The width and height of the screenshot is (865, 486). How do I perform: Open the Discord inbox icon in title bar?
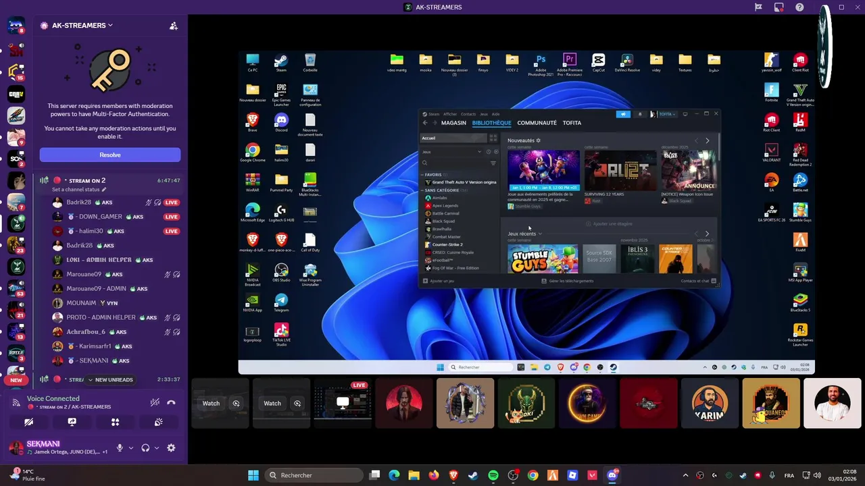778,7
